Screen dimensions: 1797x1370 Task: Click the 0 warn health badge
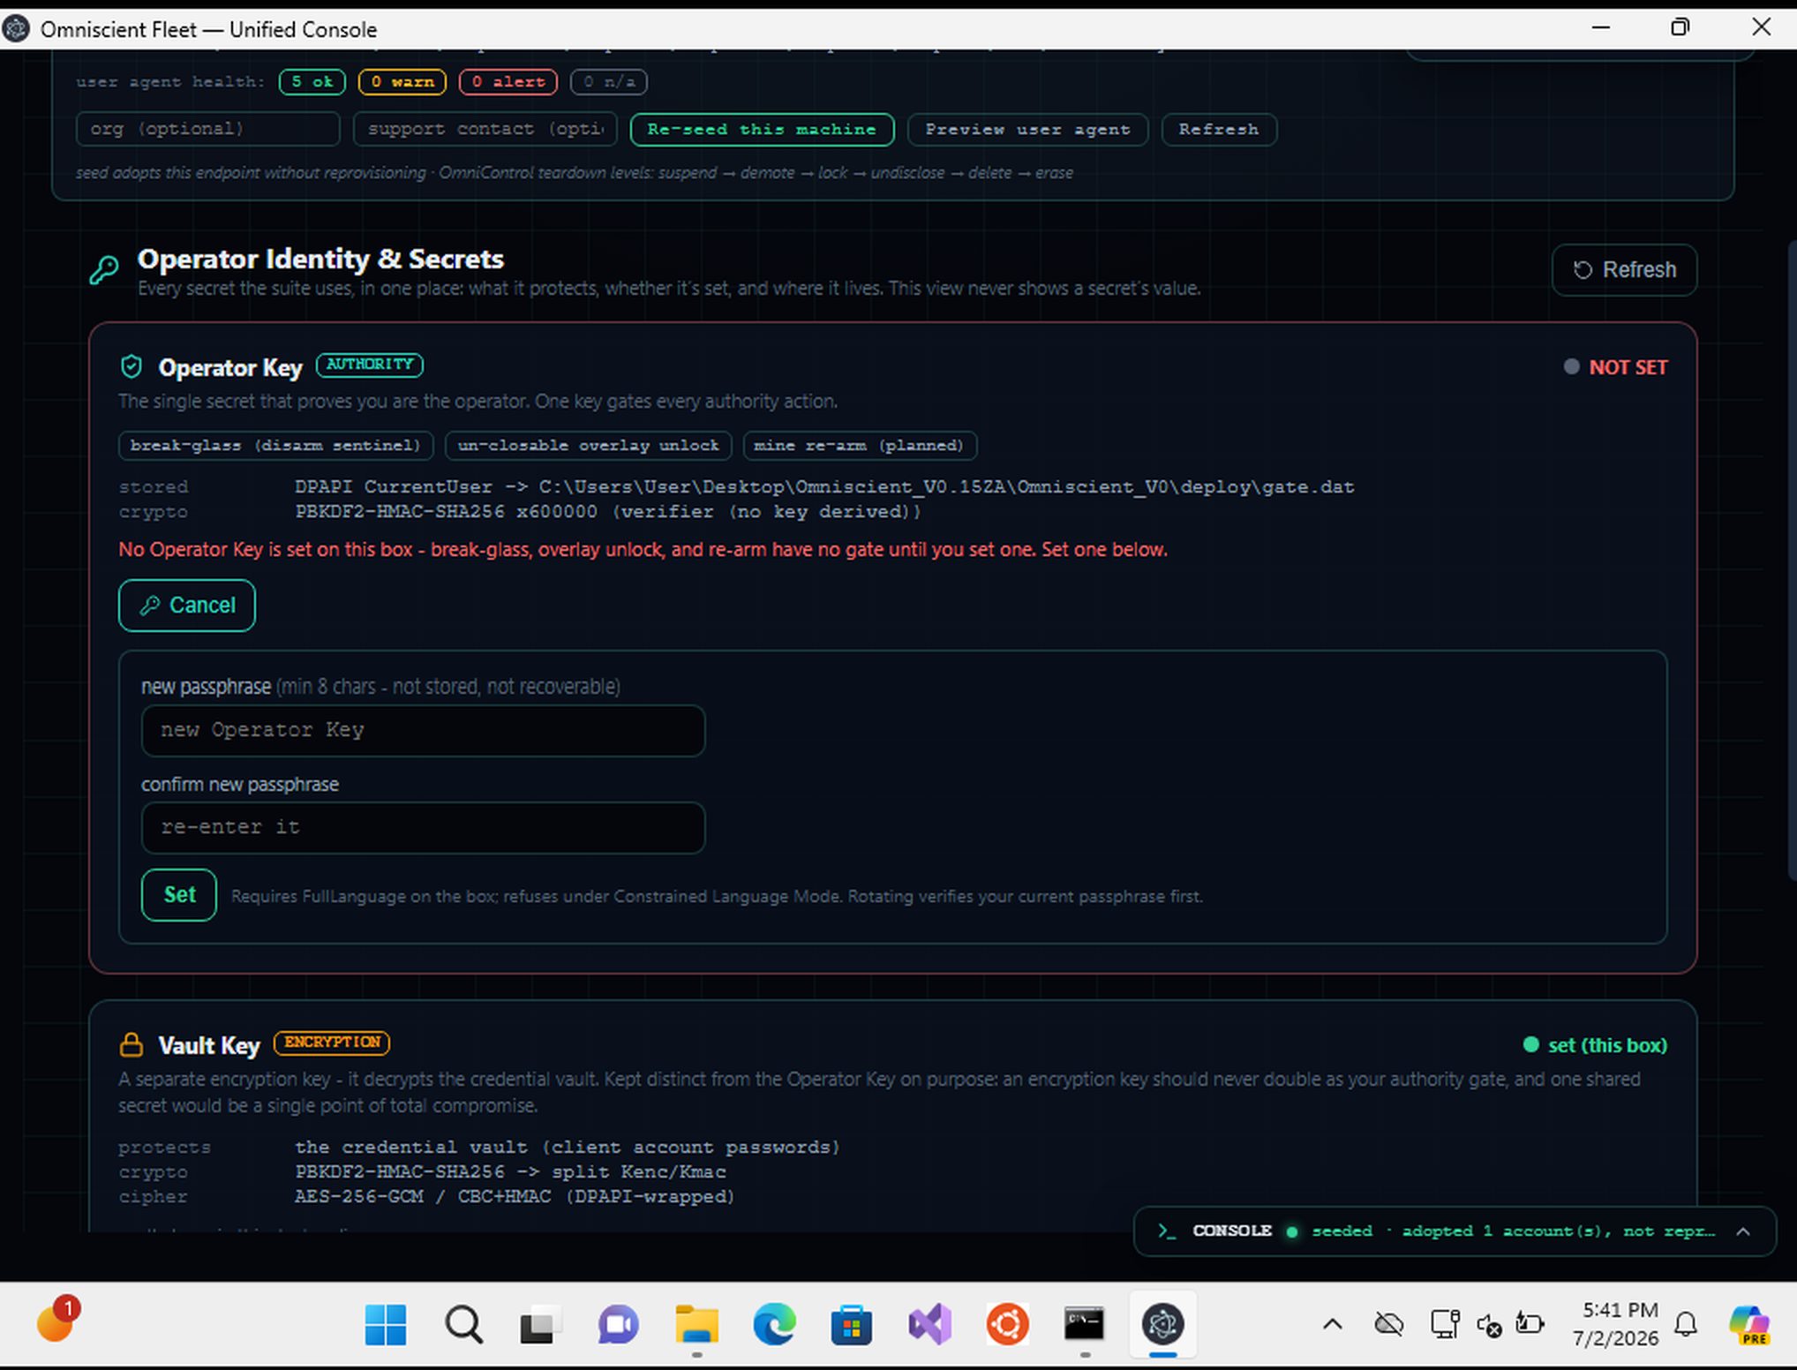tap(402, 82)
